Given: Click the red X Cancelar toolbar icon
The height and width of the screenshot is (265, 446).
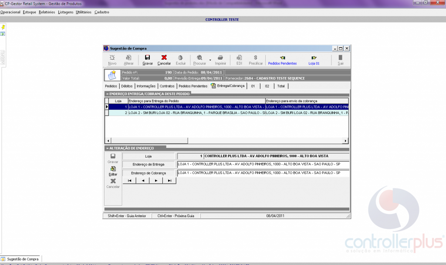Looking at the screenshot, I should [164, 58].
